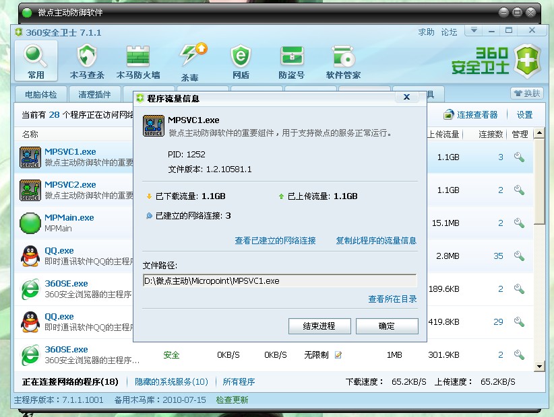Click MPSVC1.exe icon in dialog header
Viewport: 554px width, 417px height.
[154, 126]
